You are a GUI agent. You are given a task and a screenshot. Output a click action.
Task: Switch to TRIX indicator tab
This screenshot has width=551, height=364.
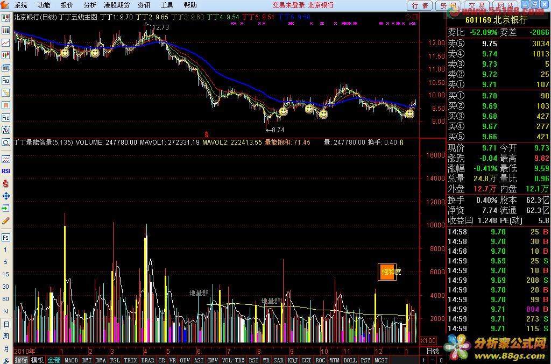130,360
